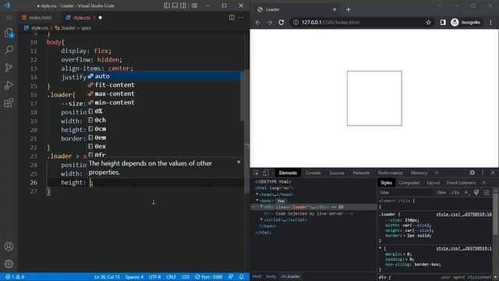Viewport: 499px width, 281px height.
Task: Select 'auto' from the suggestion list
Action: point(164,76)
